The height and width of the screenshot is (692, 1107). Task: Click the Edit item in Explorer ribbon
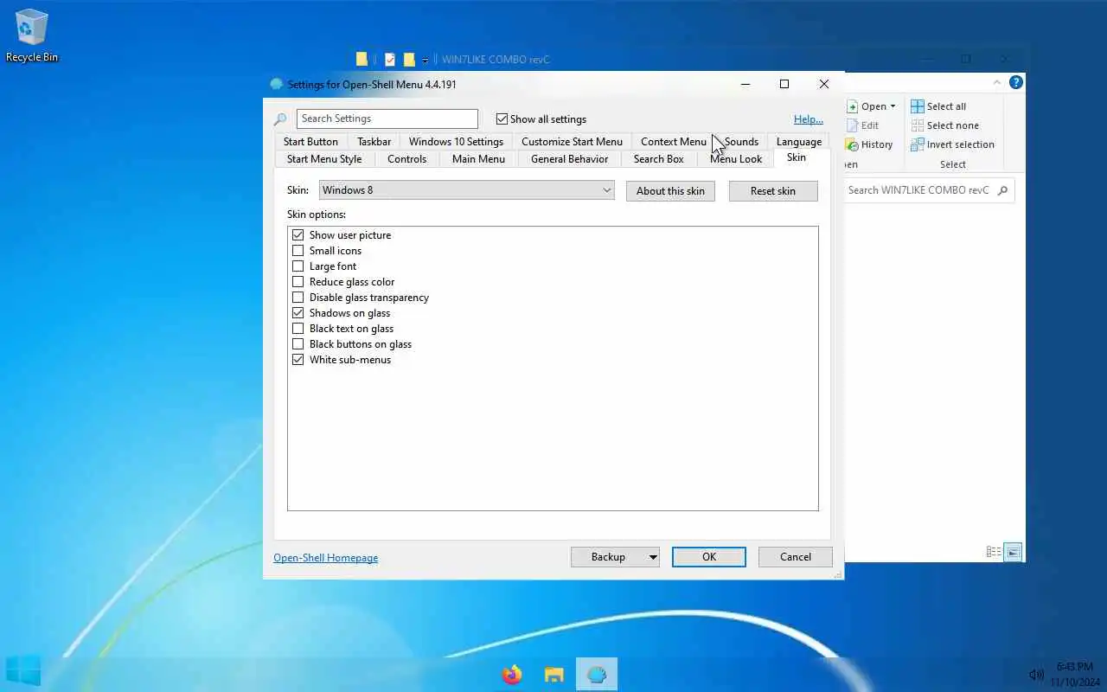coord(862,125)
